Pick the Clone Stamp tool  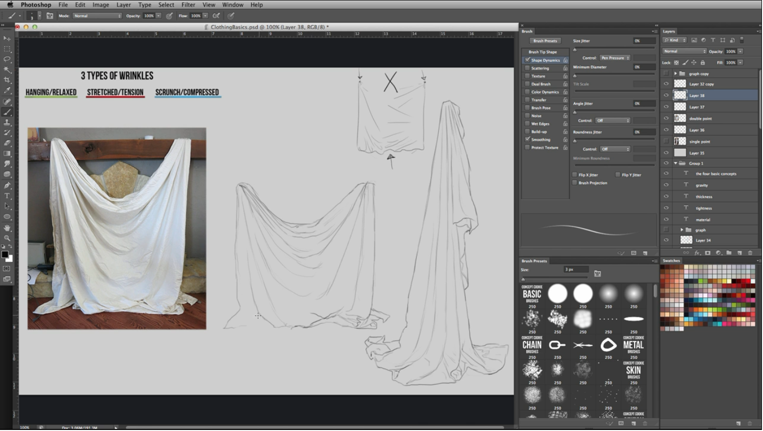[x=7, y=122]
